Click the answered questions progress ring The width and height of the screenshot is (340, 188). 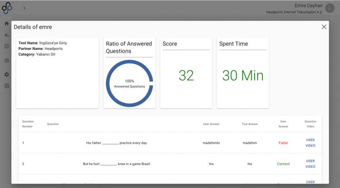(x=129, y=84)
